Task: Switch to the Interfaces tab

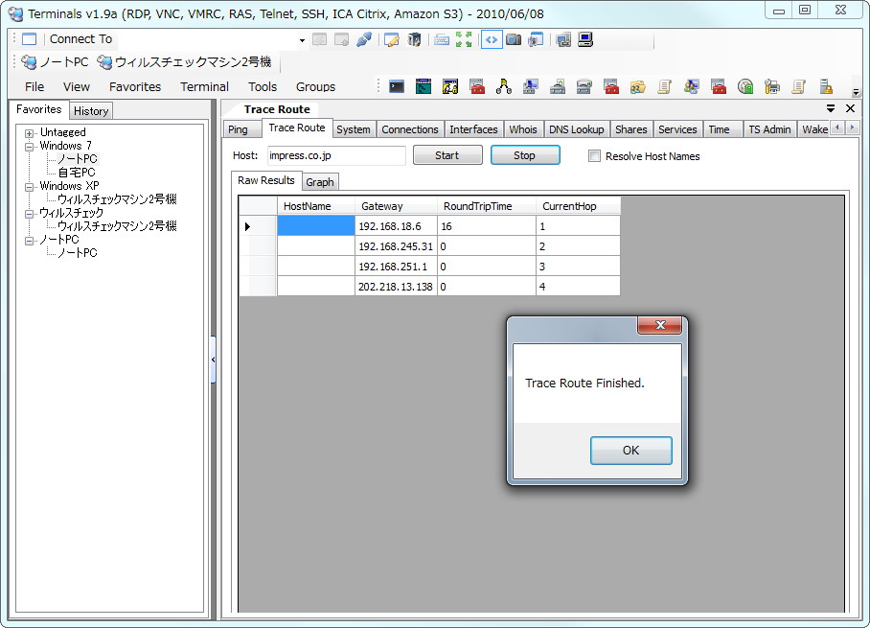Action: point(473,129)
